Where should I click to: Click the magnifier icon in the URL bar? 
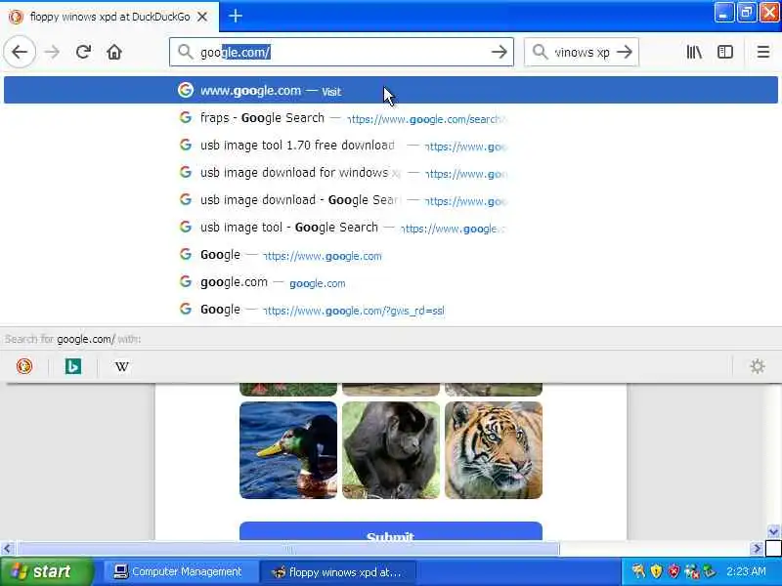tap(185, 52)
